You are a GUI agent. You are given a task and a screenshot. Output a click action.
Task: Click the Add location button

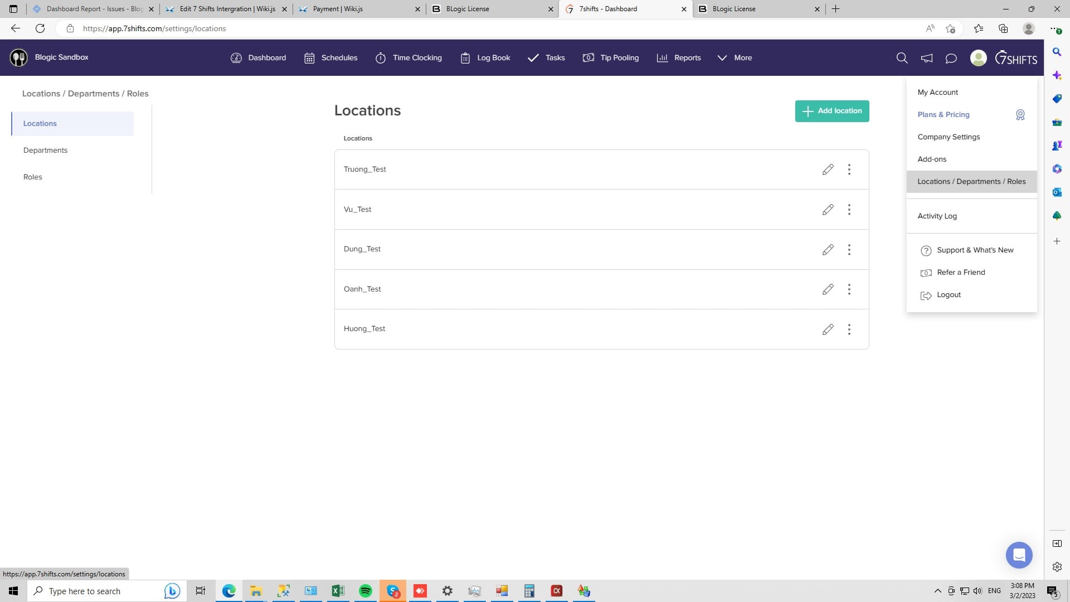click(831, 111)
